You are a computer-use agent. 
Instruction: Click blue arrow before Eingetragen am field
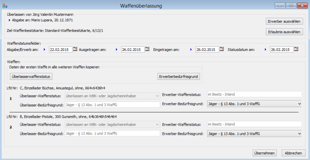point(191,50)
